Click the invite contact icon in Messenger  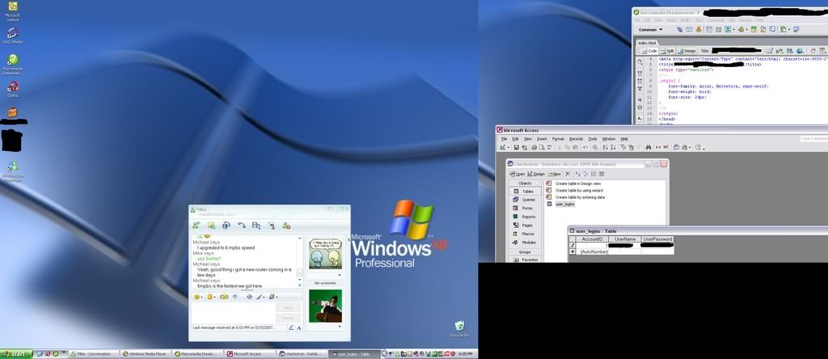(196, 226)
